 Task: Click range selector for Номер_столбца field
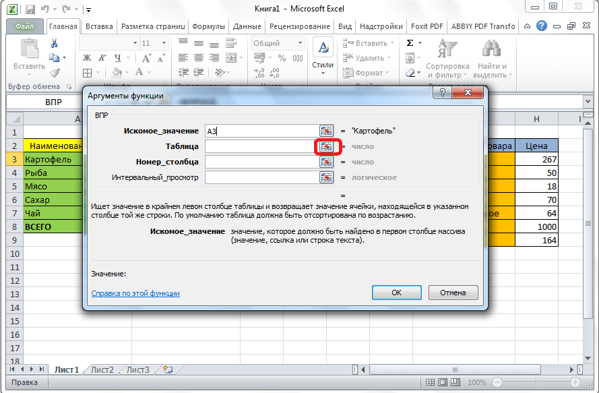[327, 162]
